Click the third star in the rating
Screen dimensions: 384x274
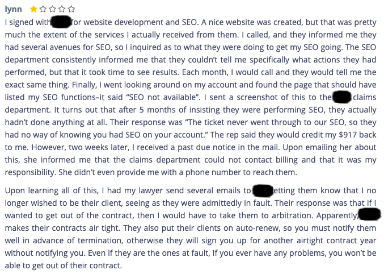[x=52, y=10]
